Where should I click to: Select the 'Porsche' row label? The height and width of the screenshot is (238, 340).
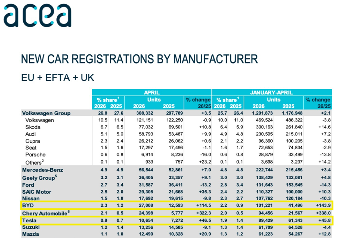point(35,155)
